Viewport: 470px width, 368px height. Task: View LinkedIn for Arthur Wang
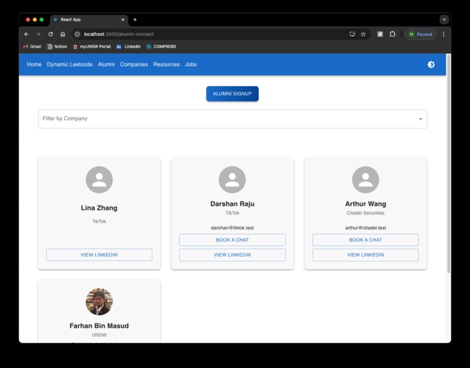click(x=365, y=254)
